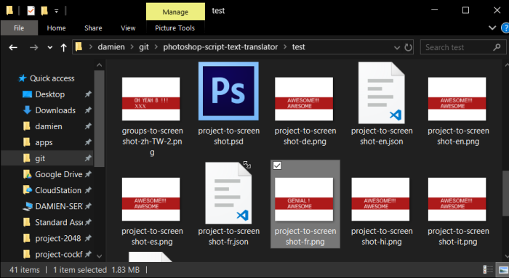This screenshot has height=278, width=509.
Task: Expand the chevron after damien in path
Action: (132, 47)
